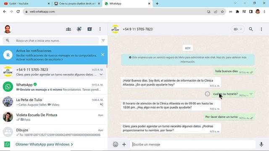269x151 pixels.
Task: Click contact avatar in chat header
Action: pyautogui.click(x=115, y=29)
